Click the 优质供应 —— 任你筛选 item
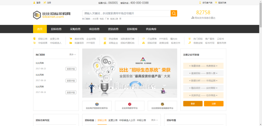The width and height of the screenshot is (262, 126). tap(203, 95)
